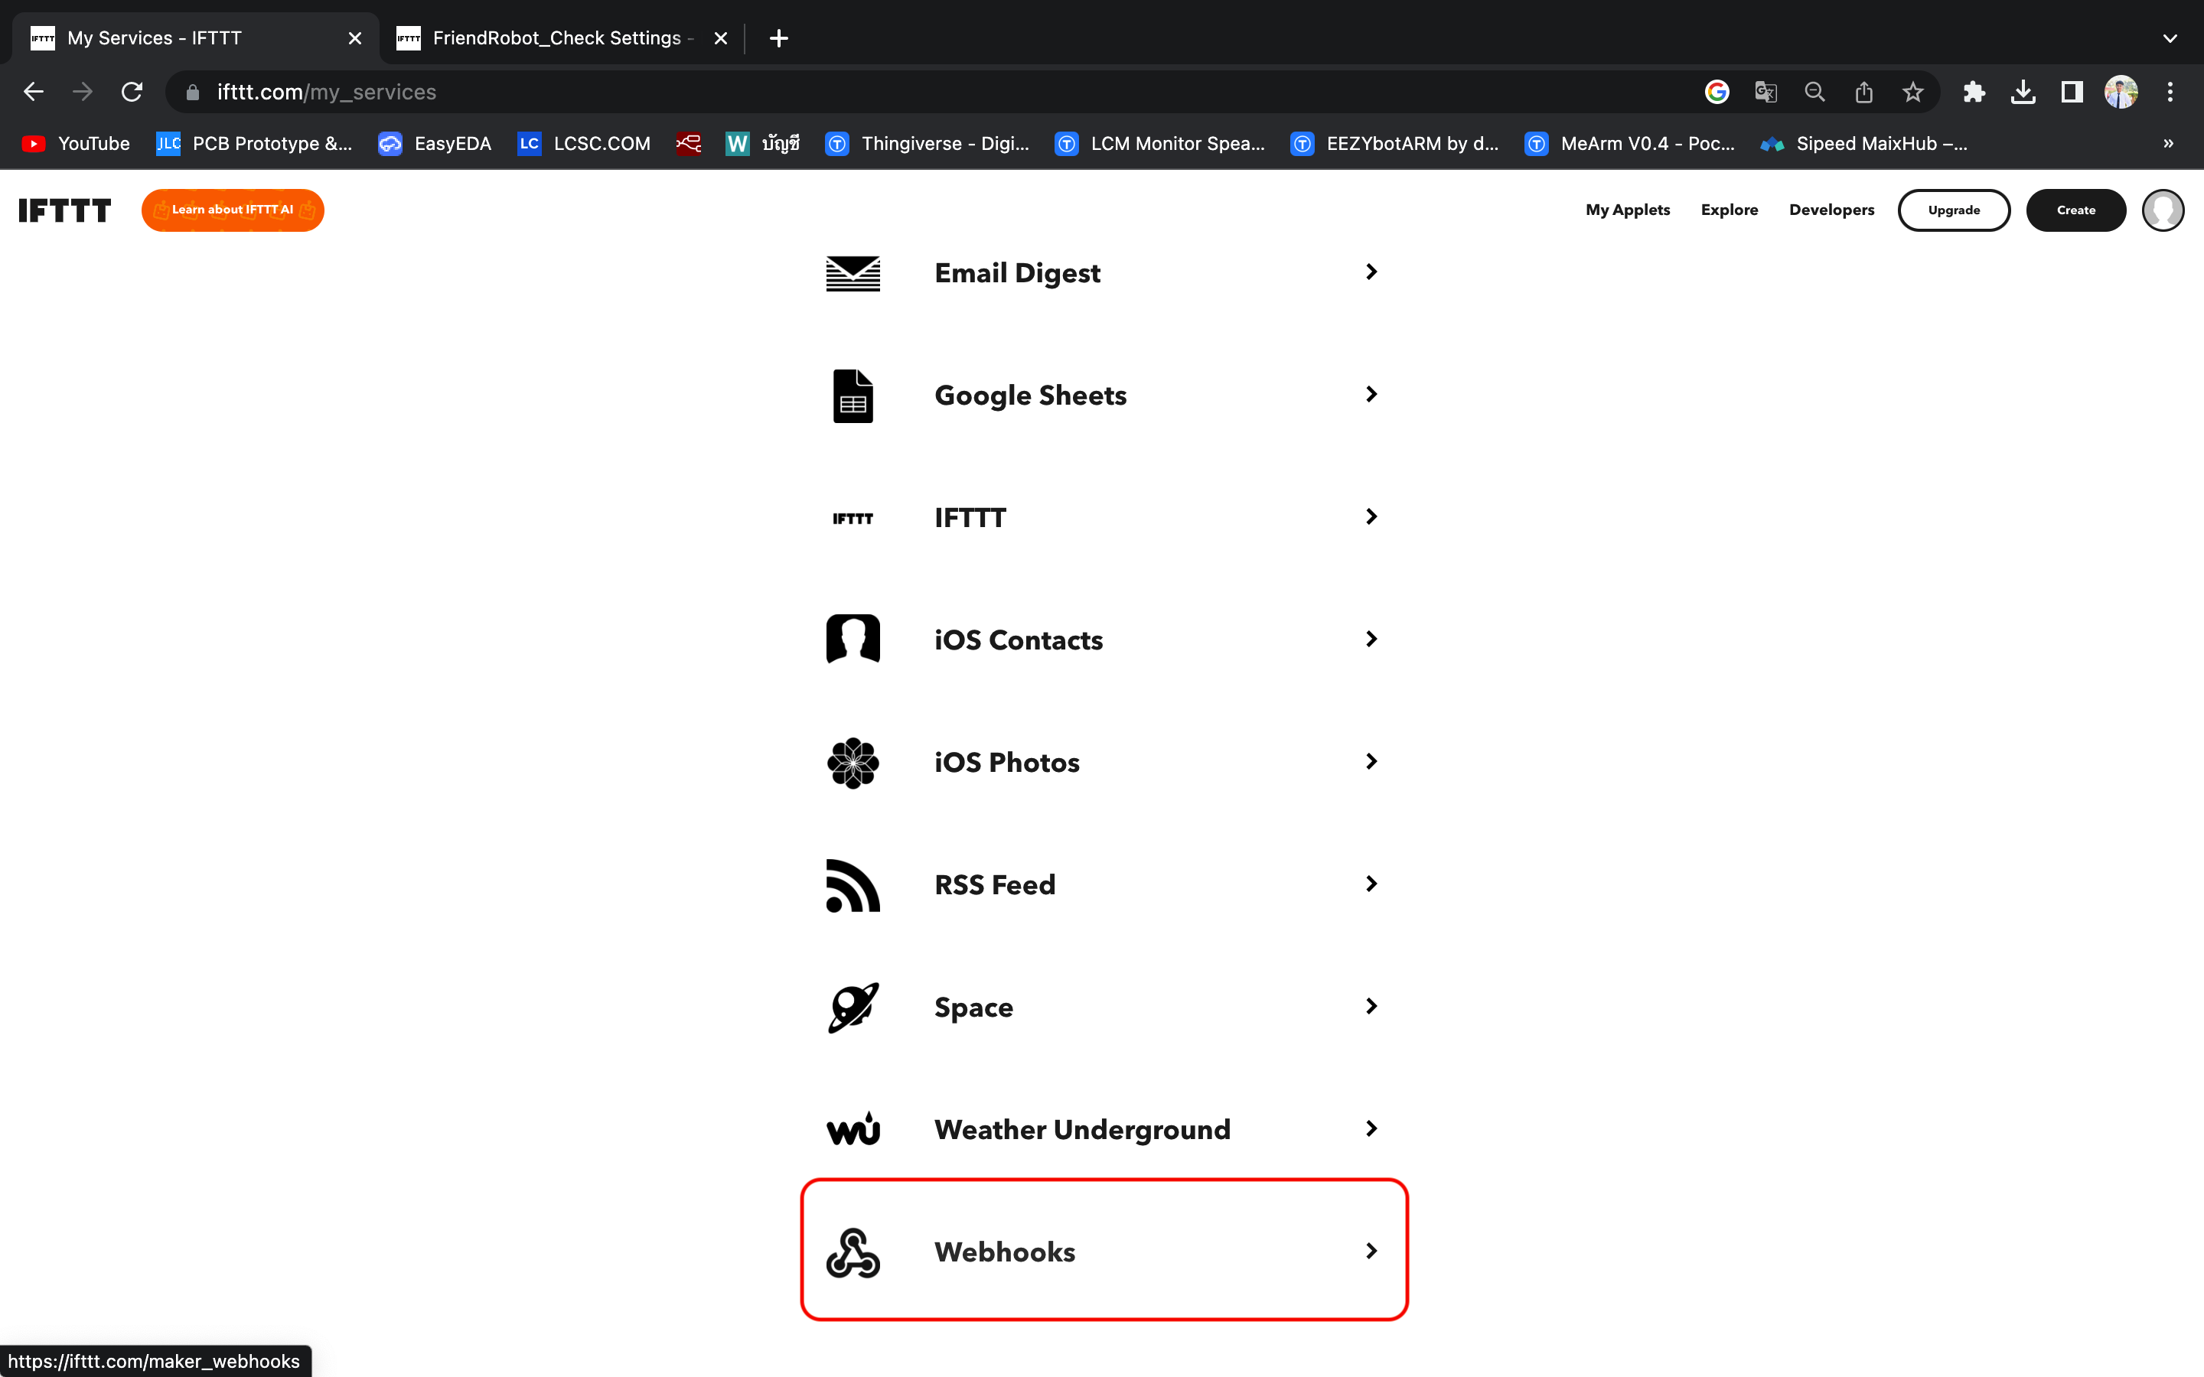Expand Weather Underground chevron arrow

tap(1371, 1128)
